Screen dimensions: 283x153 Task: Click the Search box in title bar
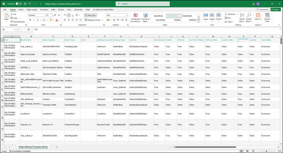click(143, 4)
